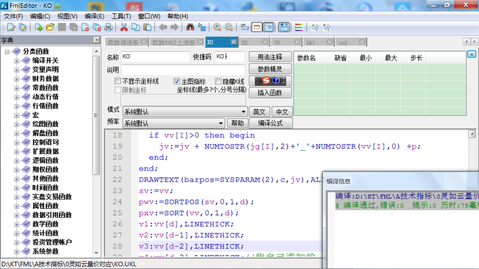Screen dimensions: 479x269
Task: Click the Zoom In magnifier icon
Action: tap(217, 27)
